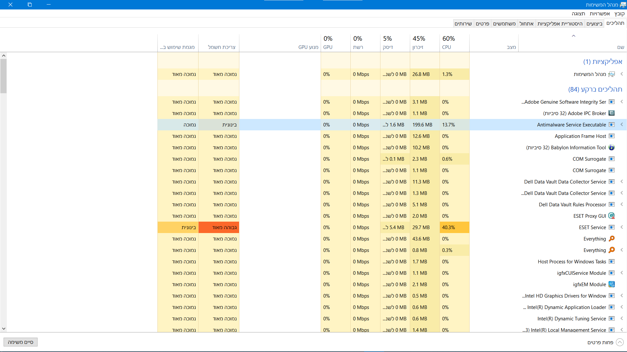Click Dell Data Vault Data Collector icon, 11.3 MB
Viewport: 627px width, 352px height.
(612, 182)
